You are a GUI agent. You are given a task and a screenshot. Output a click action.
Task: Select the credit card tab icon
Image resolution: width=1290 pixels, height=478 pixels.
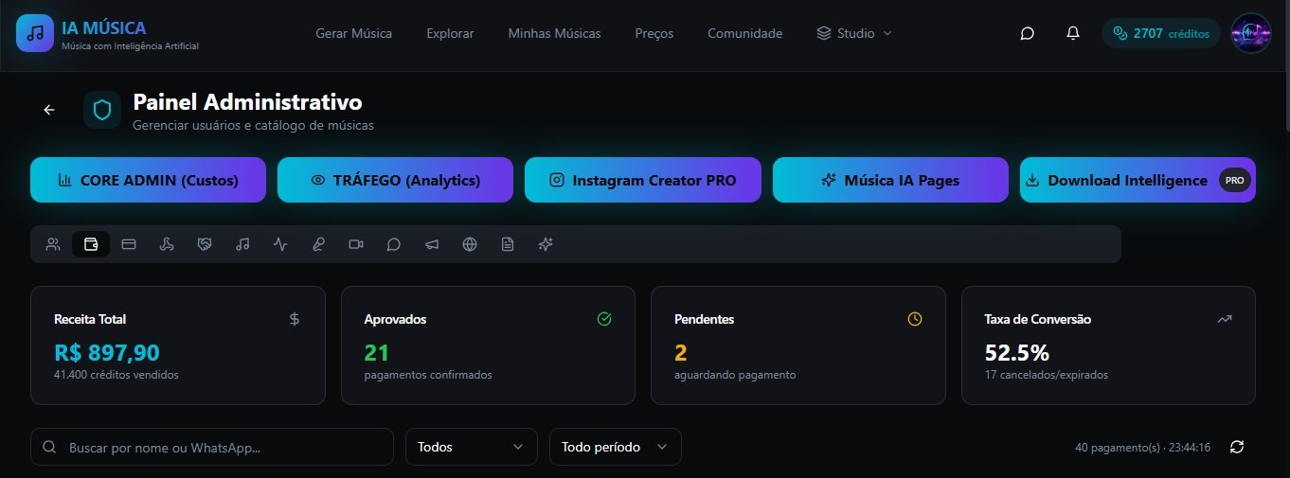click(129, 244)
